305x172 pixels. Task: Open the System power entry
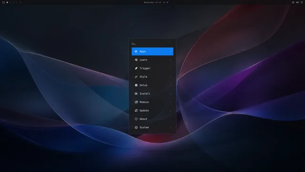pyautogui.click(x=152, y=128)
